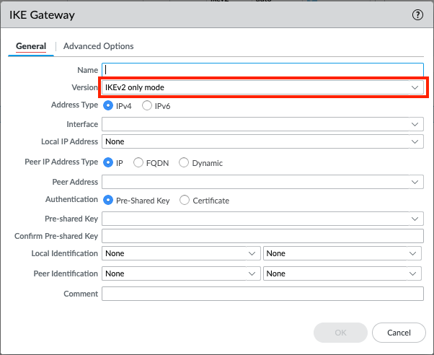Click the help question mark icon

point(417,14)
